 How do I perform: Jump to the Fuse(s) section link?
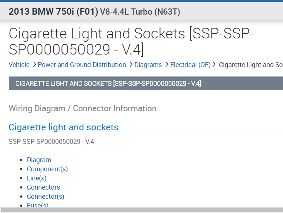click(38, 205)
